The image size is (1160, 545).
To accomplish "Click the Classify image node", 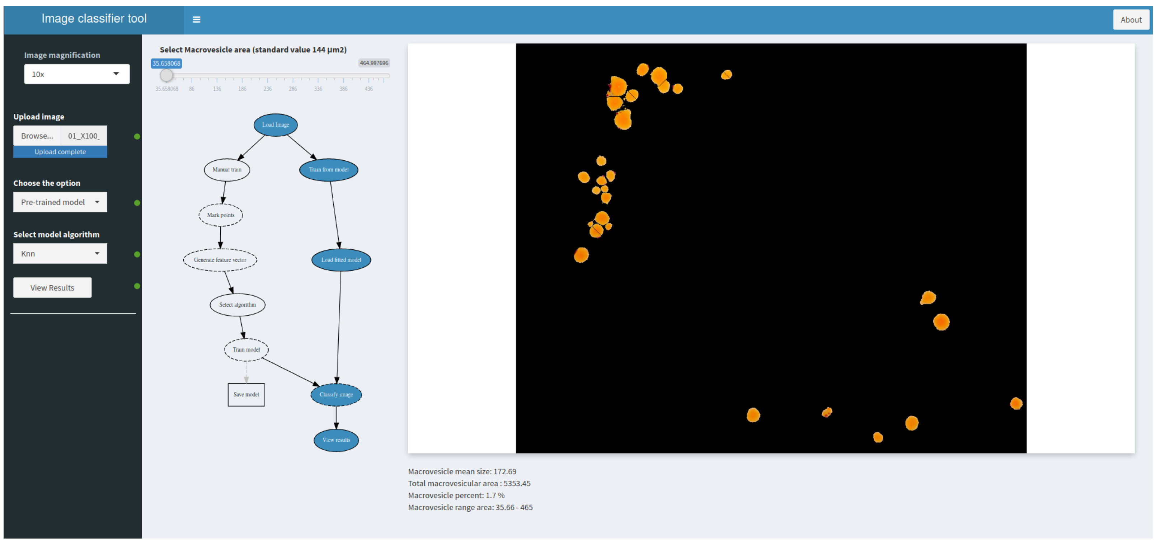I will (x=336, y=395).
